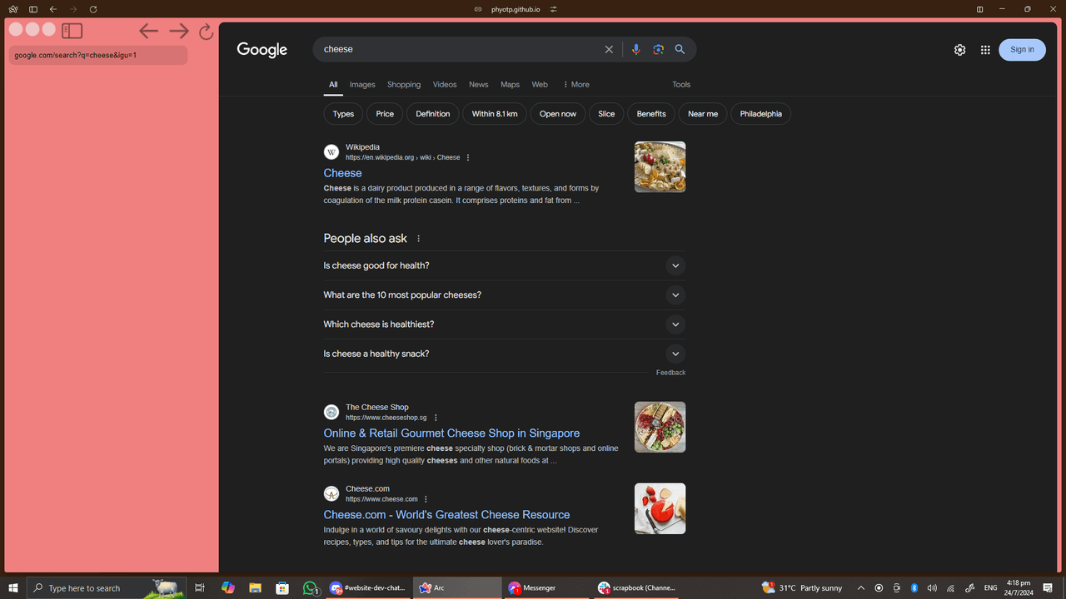Click the sidebar URL address field

click(x=97, y=56)
